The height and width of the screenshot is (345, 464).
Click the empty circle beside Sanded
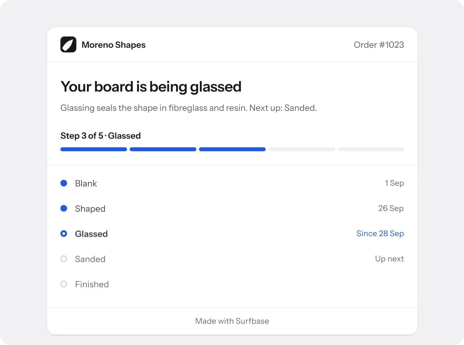pyautogui.click(x=64, y=259)
